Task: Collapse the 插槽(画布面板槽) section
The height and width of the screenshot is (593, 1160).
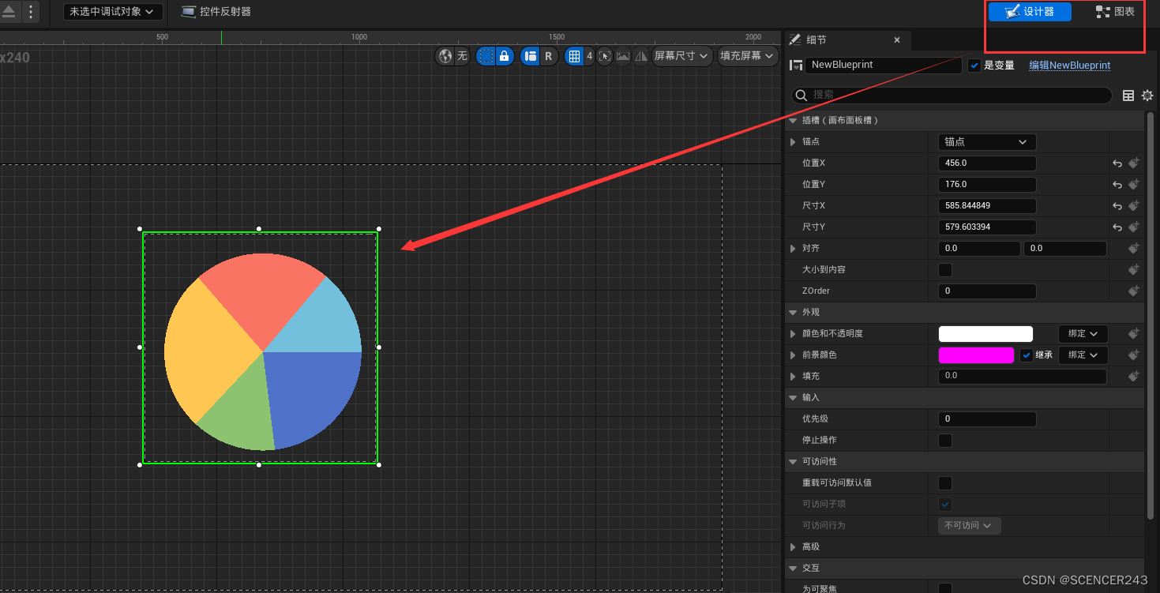Action: tap(793, 120)
